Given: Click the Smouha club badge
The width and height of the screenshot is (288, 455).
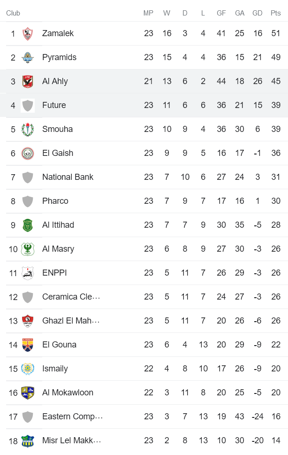Looking at the screenshot, I should pos(28,129).
